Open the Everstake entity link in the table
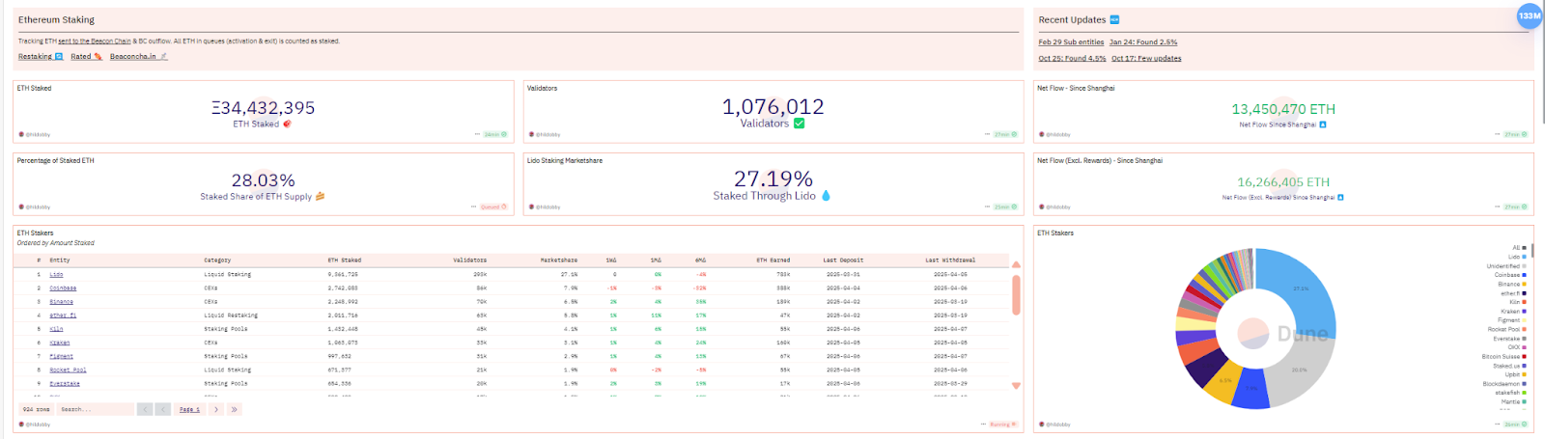 click(x=65, y=383)
